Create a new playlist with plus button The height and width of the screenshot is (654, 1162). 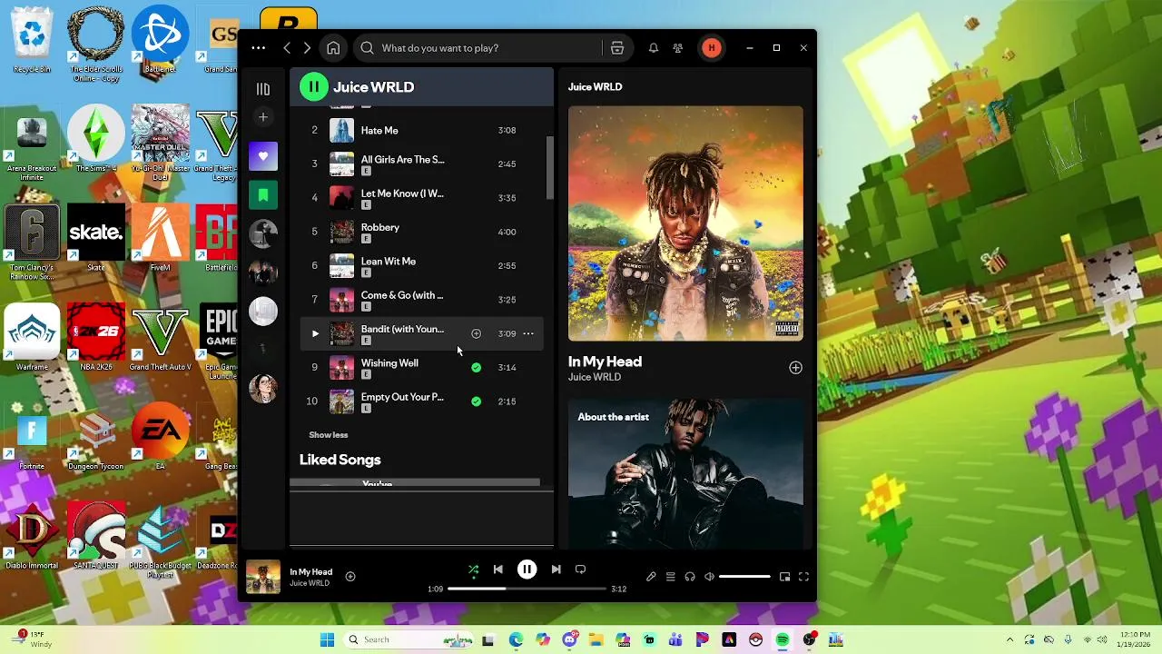click(263, 117)
